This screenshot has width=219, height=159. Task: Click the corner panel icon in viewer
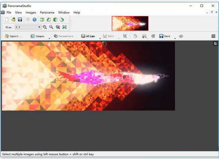click(x=215, y=43)
